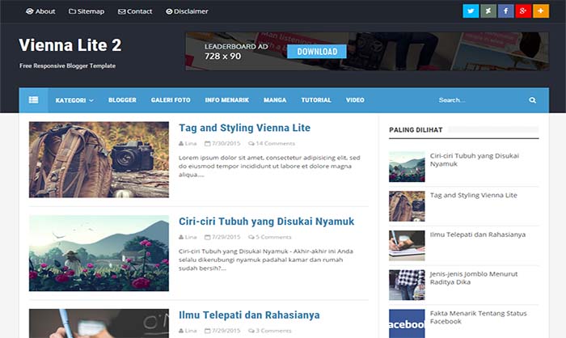Click the green second social icon

(x=488, y=11)
